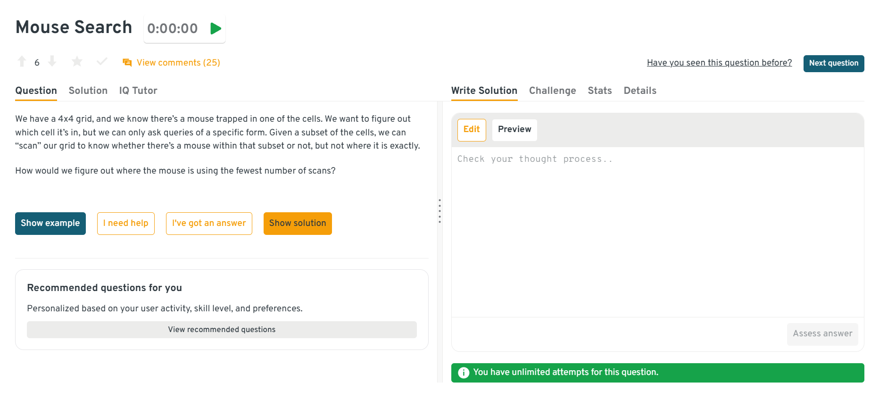The width and height of the screenshot is (879, 408).
Task: Expand View recommended questions
Action: pos(222,330)
